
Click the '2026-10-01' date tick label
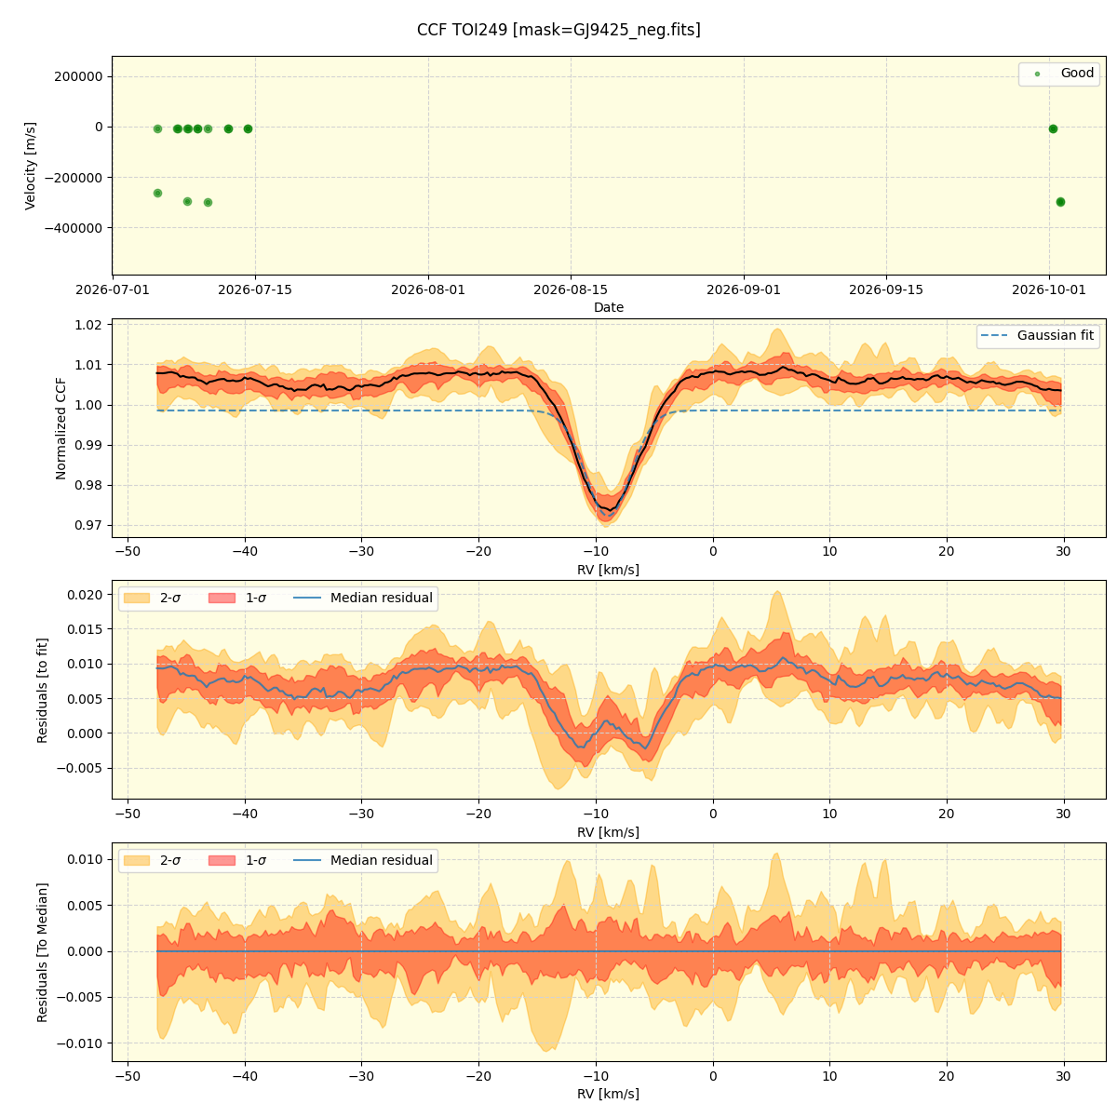1049,289
